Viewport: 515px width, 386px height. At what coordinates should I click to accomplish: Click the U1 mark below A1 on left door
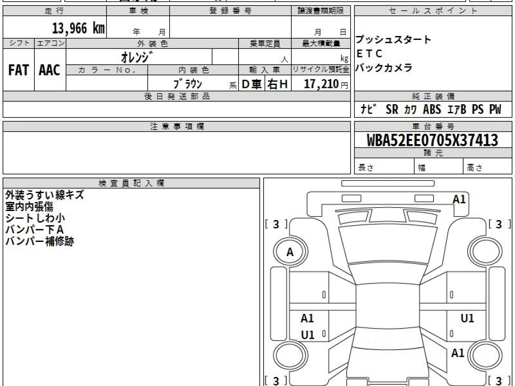tap(307, 335)
